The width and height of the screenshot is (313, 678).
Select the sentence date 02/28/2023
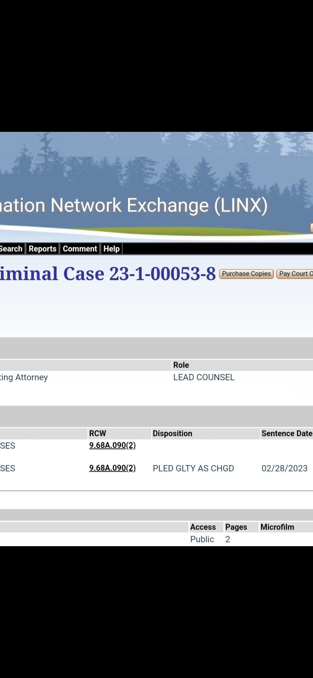point(285,468)
